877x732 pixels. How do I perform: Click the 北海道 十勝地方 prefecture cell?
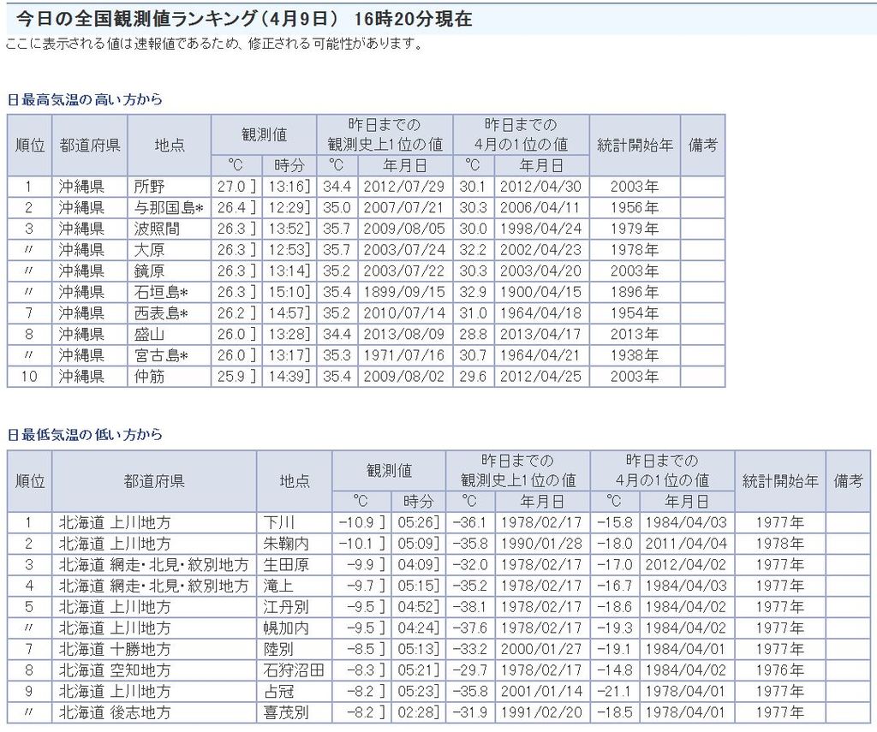pyautogui.click(x=115, y=649)
